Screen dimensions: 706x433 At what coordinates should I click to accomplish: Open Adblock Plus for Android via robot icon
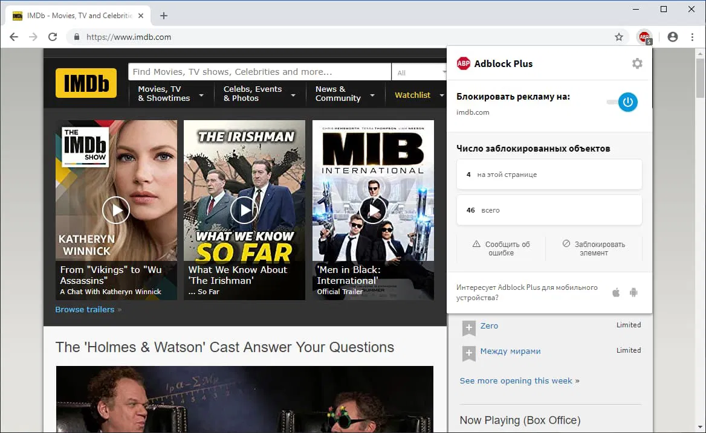point(633,292)
